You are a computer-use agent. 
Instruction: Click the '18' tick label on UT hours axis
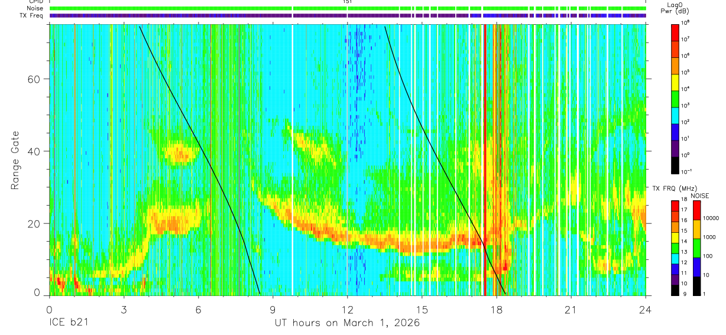(497, 310)
